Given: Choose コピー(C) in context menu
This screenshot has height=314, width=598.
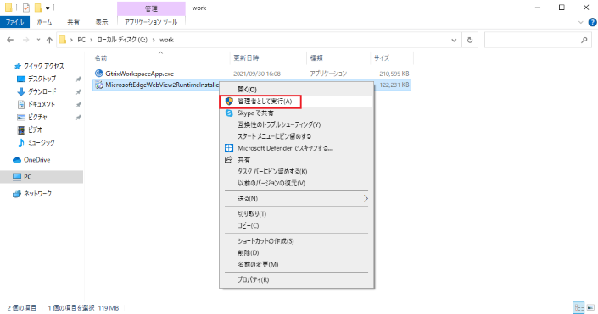Looking at the screenshot, I should click(249, 225).
